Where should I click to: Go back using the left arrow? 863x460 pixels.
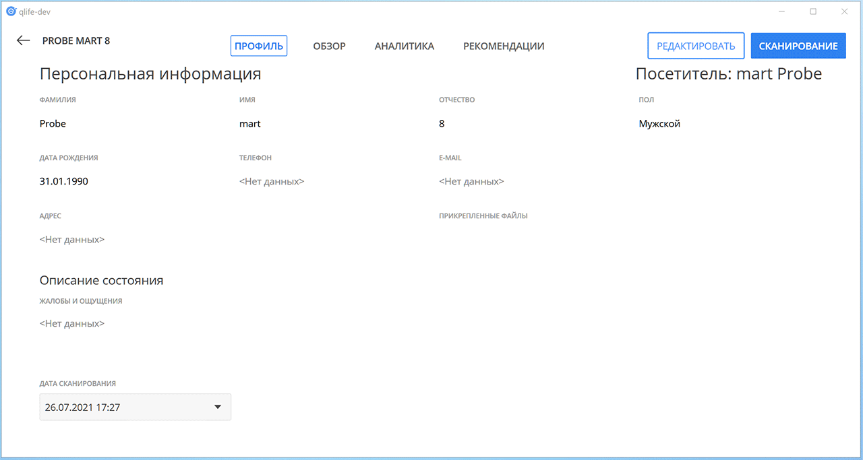(24, 40)
